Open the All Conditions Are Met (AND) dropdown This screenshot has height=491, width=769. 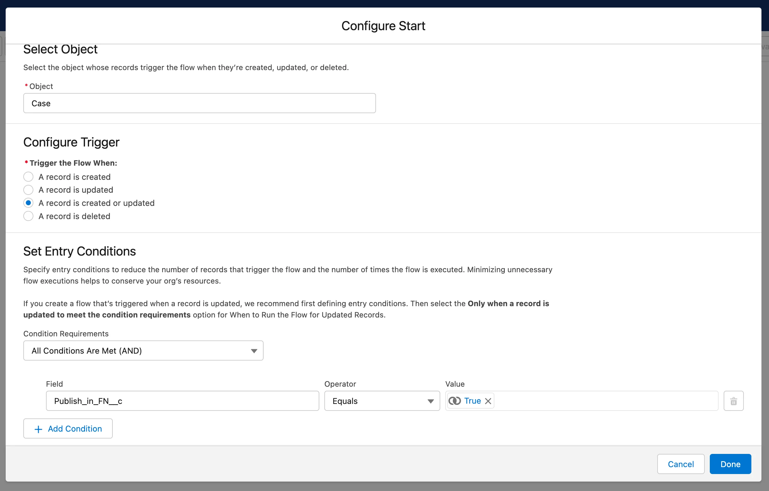[143, 350]
